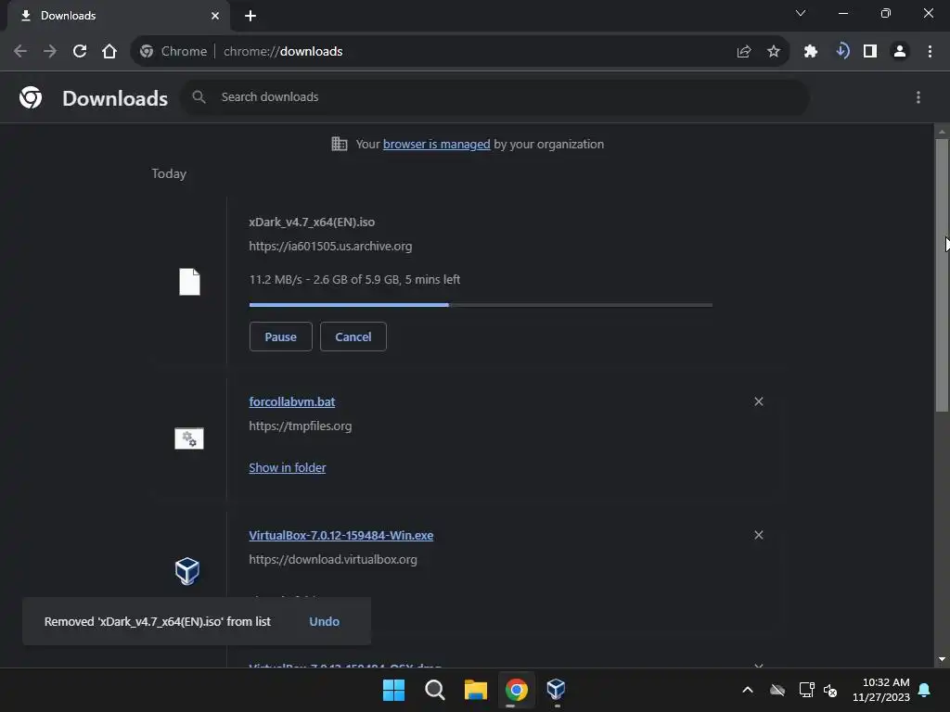Click the file icon for xDark ISO download

point(189,282)
